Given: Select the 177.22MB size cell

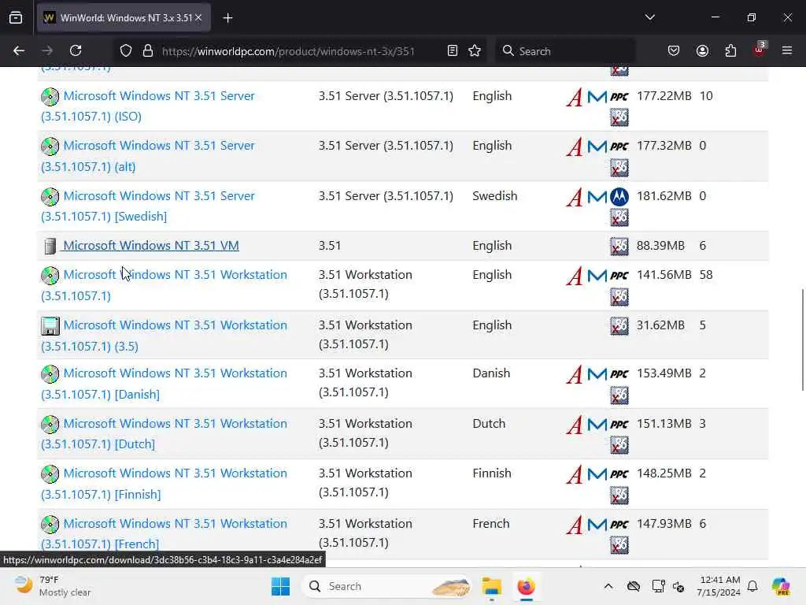Looking at the screenshot, I should (x=664, y=95).
